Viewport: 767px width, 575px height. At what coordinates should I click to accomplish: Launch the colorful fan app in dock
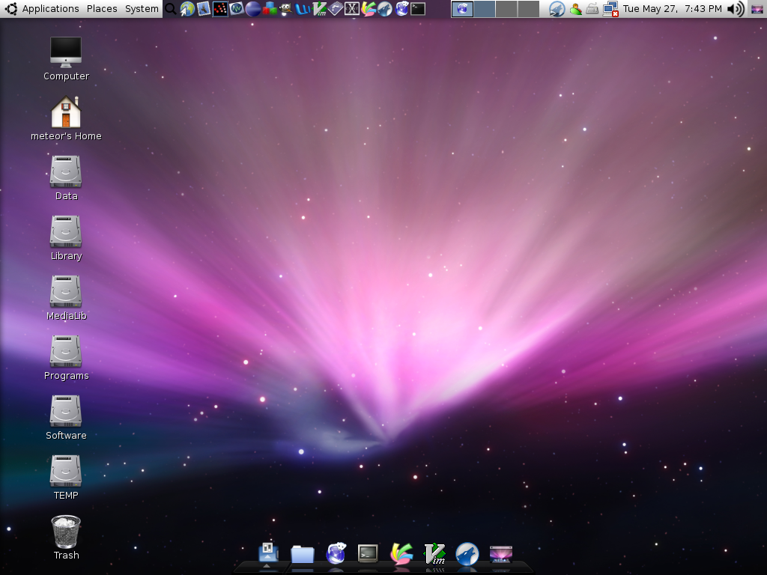point(401,554)
